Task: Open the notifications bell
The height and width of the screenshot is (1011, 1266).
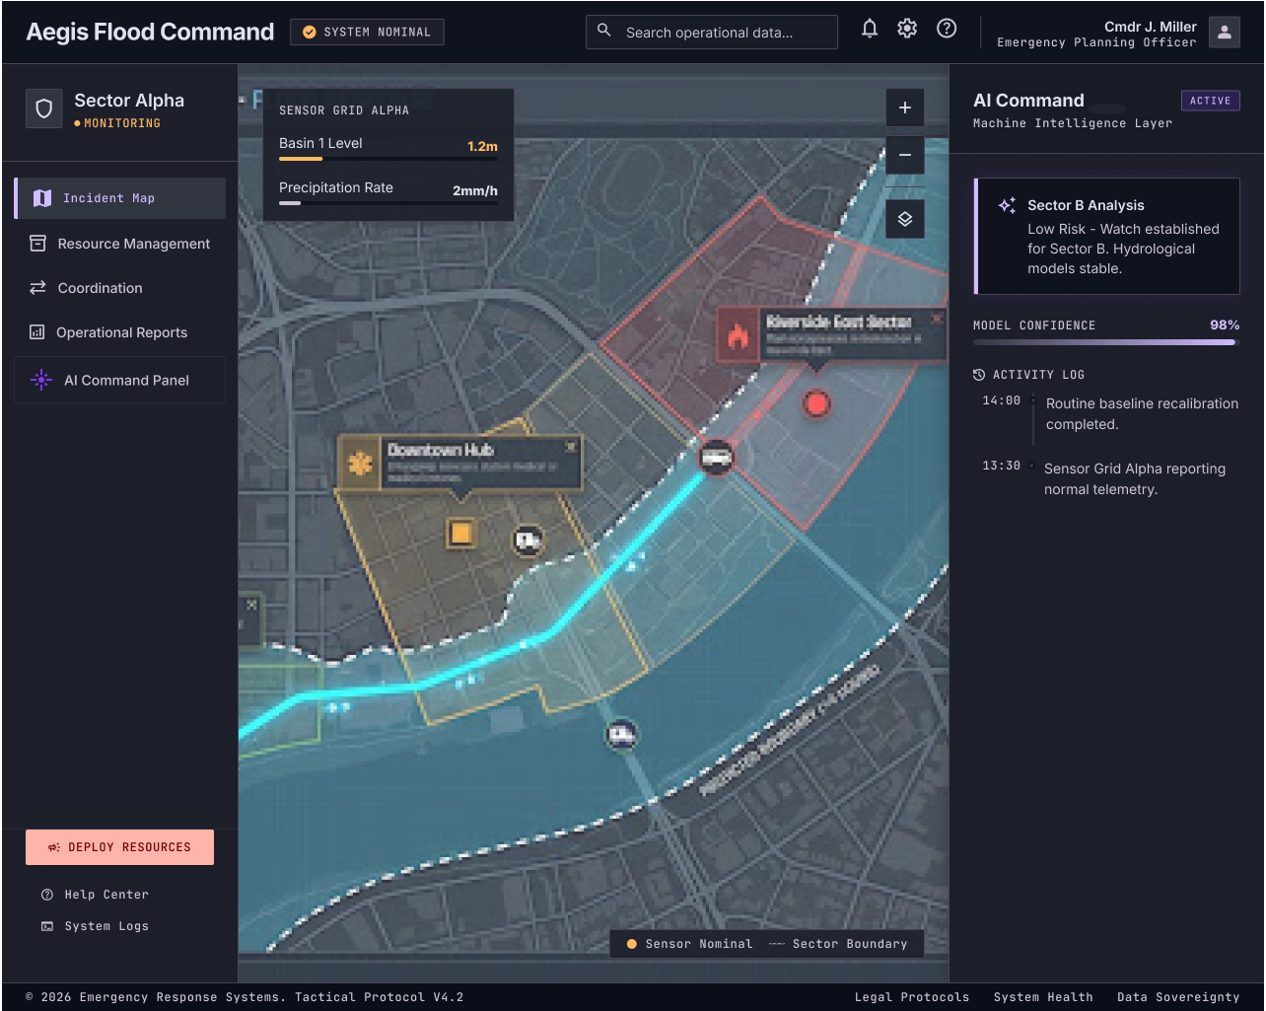Action: [x=870, y=29]
